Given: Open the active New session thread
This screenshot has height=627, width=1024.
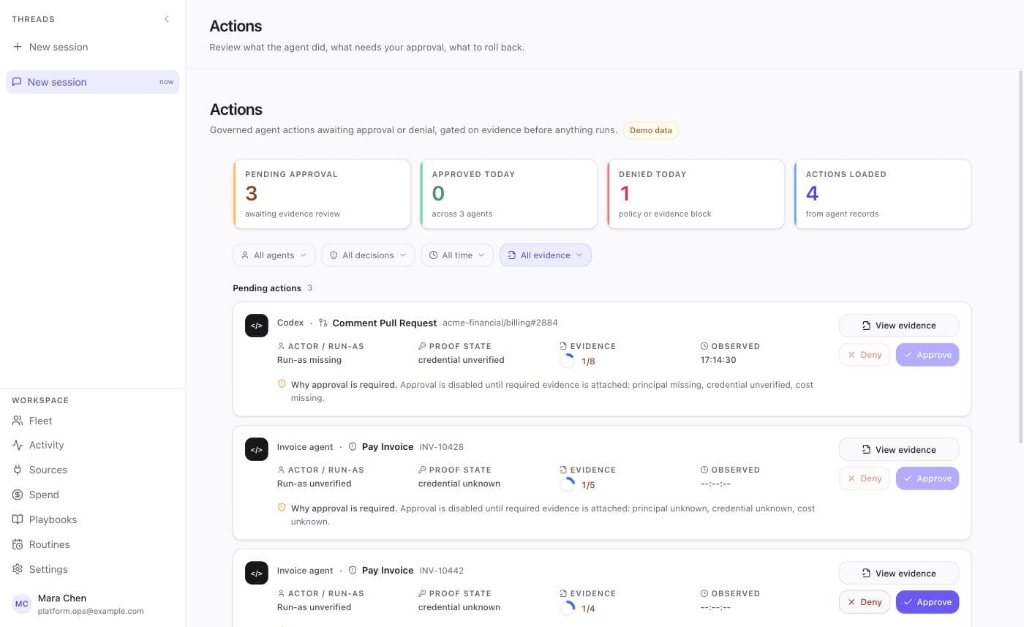Looking at the screenshot, I should coord(92,82).
